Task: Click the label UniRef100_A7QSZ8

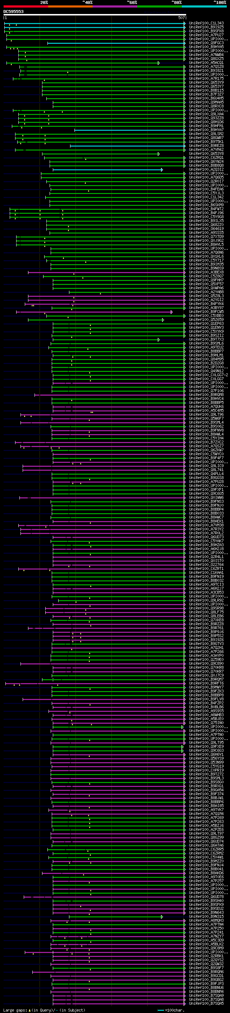Action: click(206, 66)
